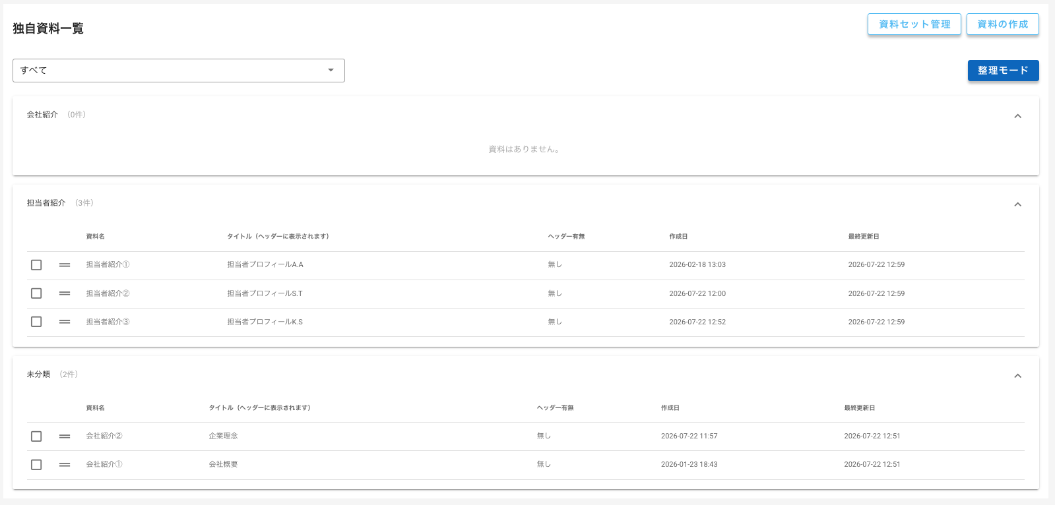Click drag handle icon for 会社紹介② row
The image size is (1055, 505).
(65, 436)
